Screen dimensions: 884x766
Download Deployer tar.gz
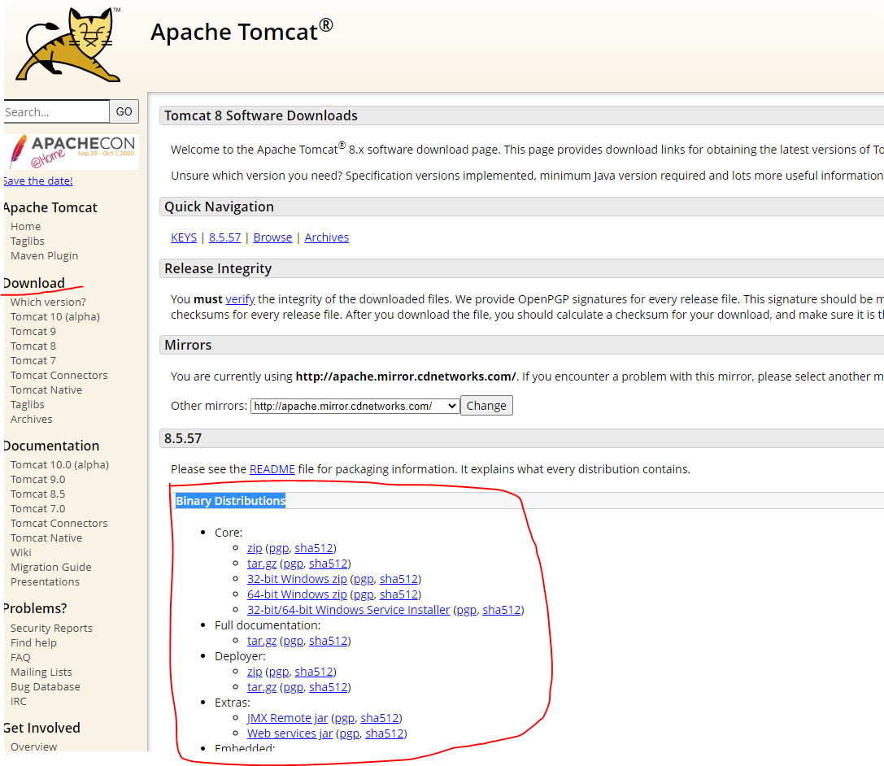262,687
